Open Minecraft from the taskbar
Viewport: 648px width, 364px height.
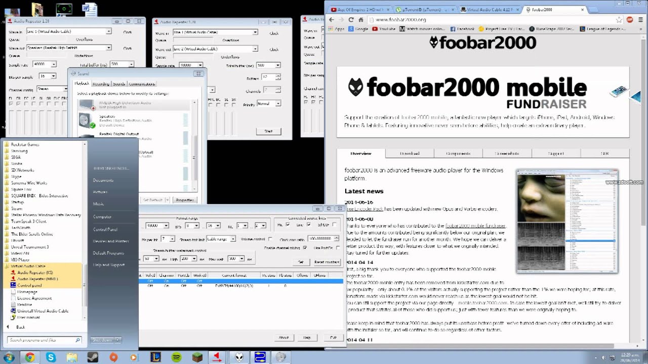pyautogui.click(x=197, y=357)
